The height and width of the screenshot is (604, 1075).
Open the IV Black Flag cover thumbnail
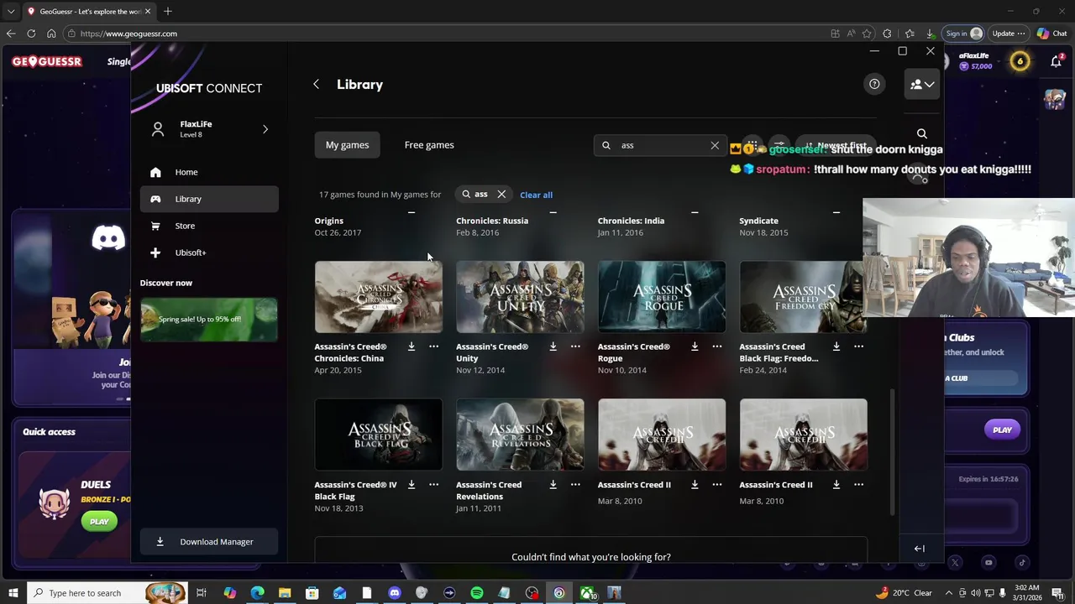[x=378, y=435]
